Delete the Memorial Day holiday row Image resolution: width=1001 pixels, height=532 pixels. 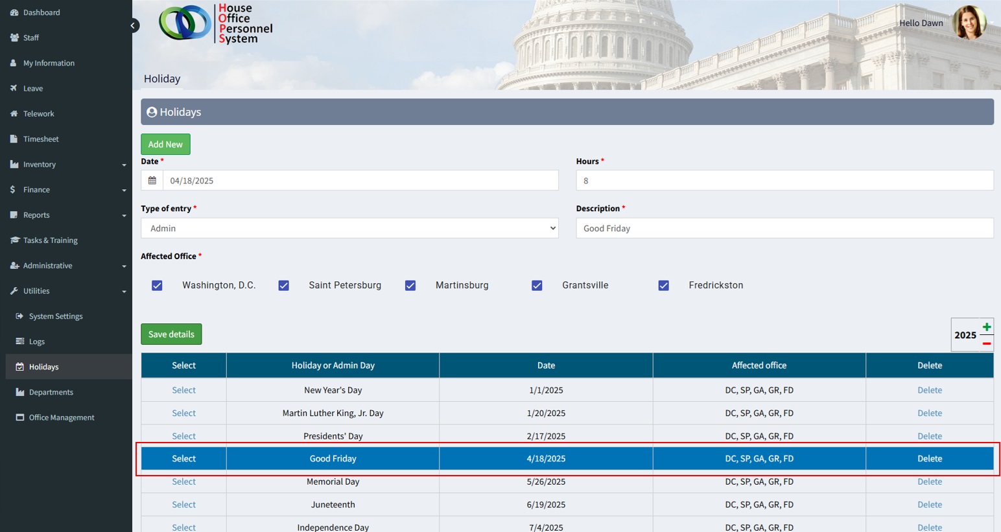click(x=929, y=482)
